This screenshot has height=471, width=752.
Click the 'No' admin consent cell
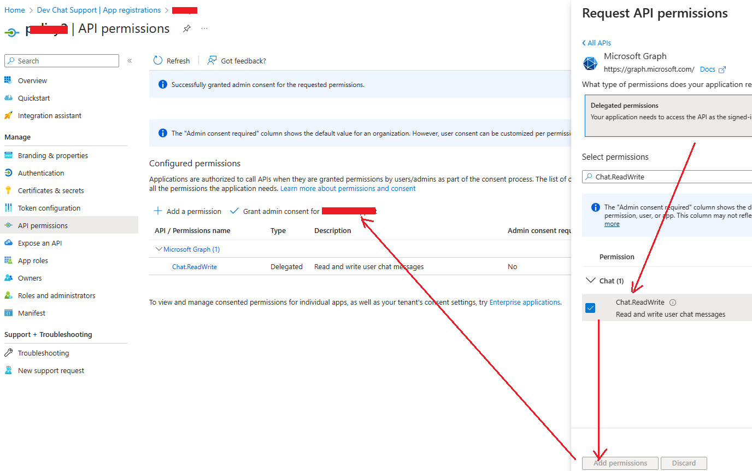(x=512, y=266)
